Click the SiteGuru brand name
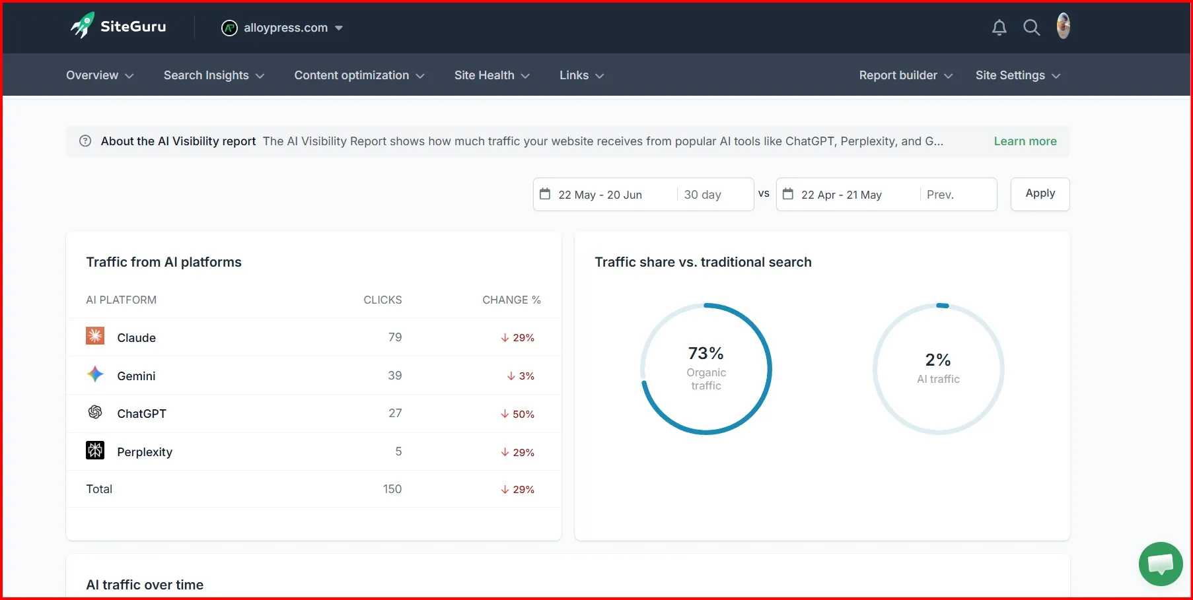The image size is (1193, 600). point(133,27)
